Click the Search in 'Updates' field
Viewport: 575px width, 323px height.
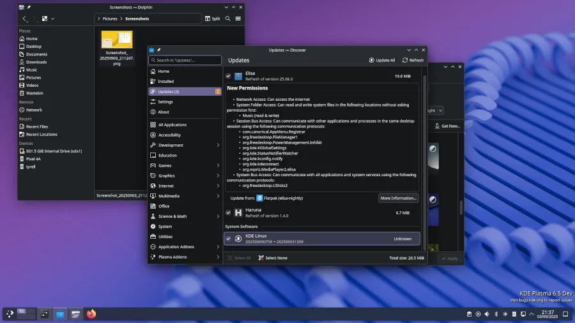pos(185,60)
